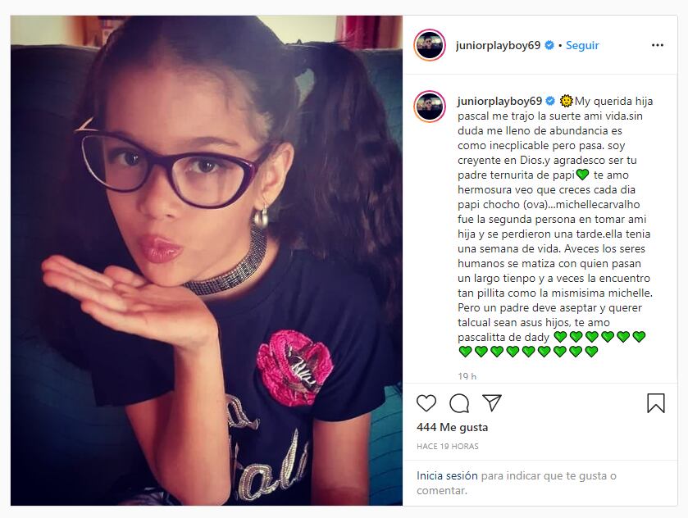Save post with bookmark icon
The image size is (688, 518).
point(656,403)
